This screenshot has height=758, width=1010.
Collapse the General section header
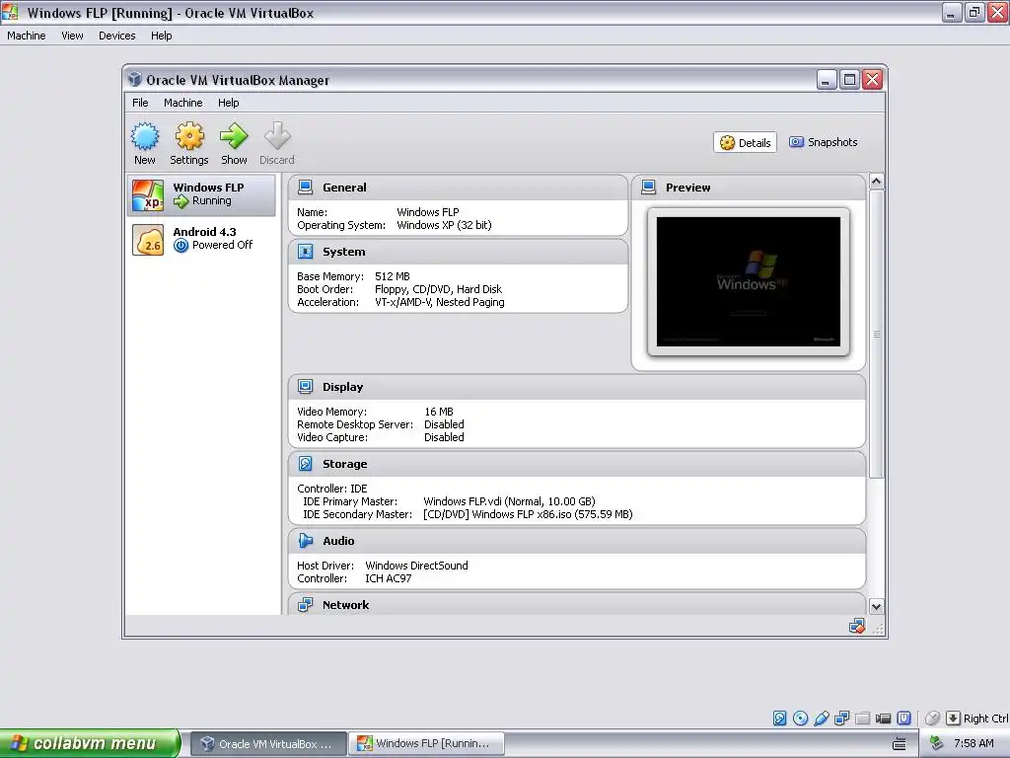click(458, 188)
